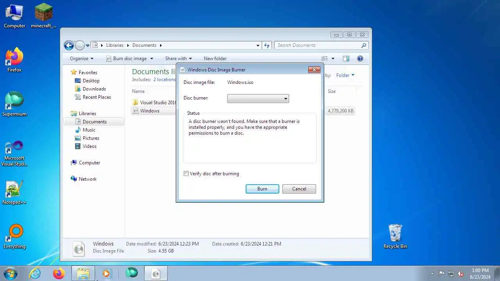
Task: Click the Start button
Action: [x=10, y=273]
